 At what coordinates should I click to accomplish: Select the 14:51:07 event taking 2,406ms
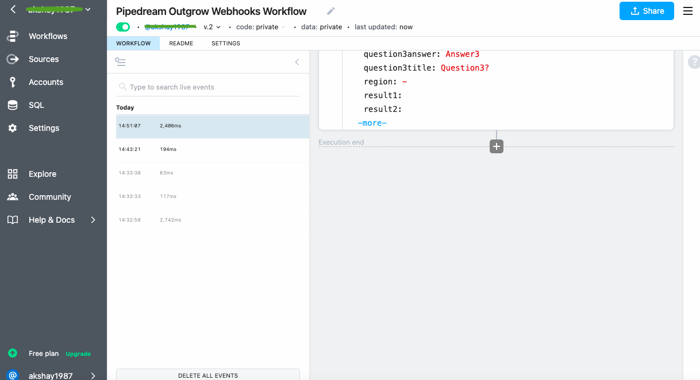point(213,126)
